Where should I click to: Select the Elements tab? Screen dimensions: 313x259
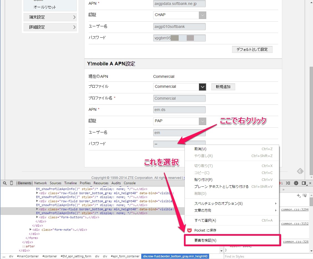(25, 183)
